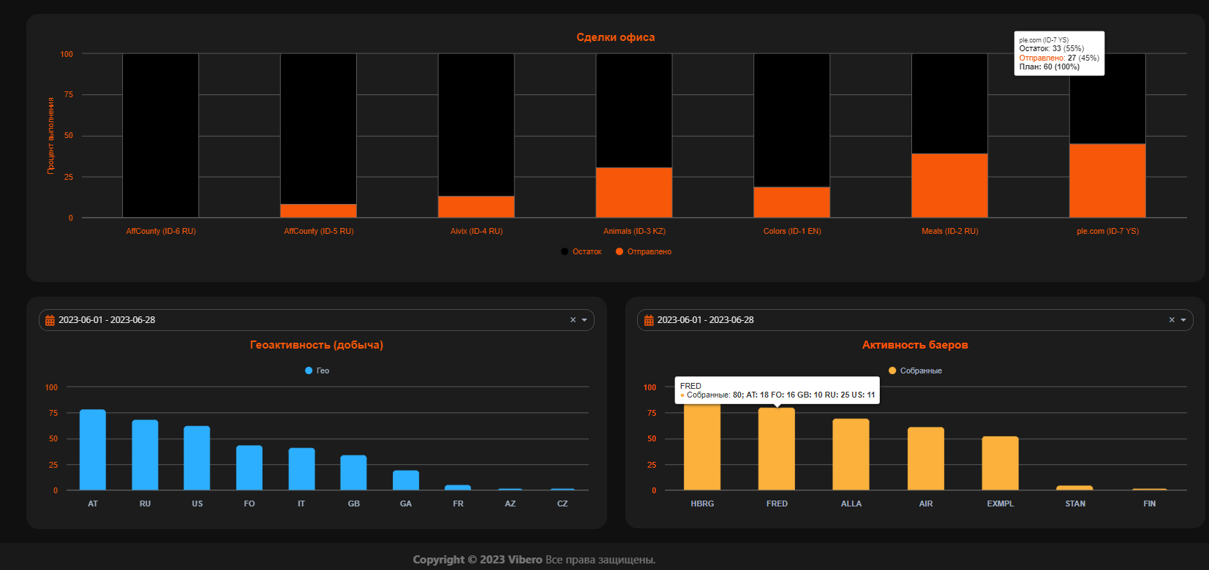The height and width of the screenshot is (570, 1209).
Task: Click the Активность баеров chart title
Action: pyautogui.click(x=915, y=345)
